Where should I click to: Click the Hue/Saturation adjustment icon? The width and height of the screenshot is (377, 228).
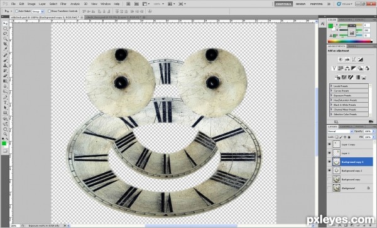[x=341, y=68]
